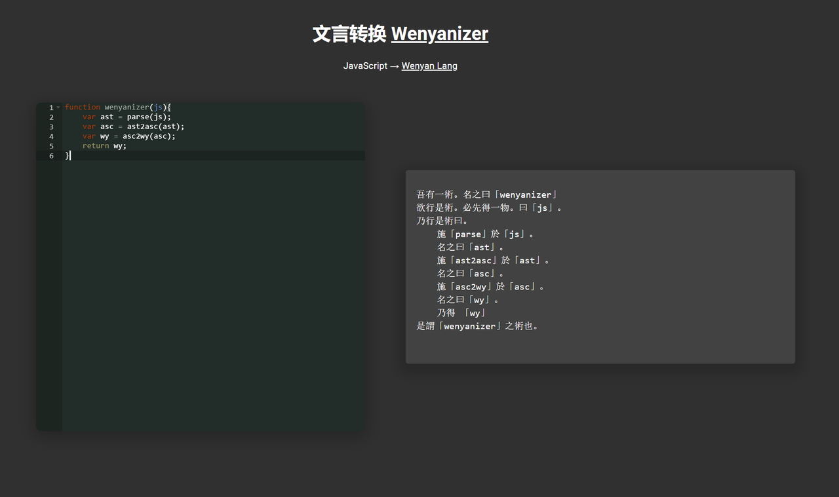Click 'wenyanizer' function name in code editor

tap(127, 107)
